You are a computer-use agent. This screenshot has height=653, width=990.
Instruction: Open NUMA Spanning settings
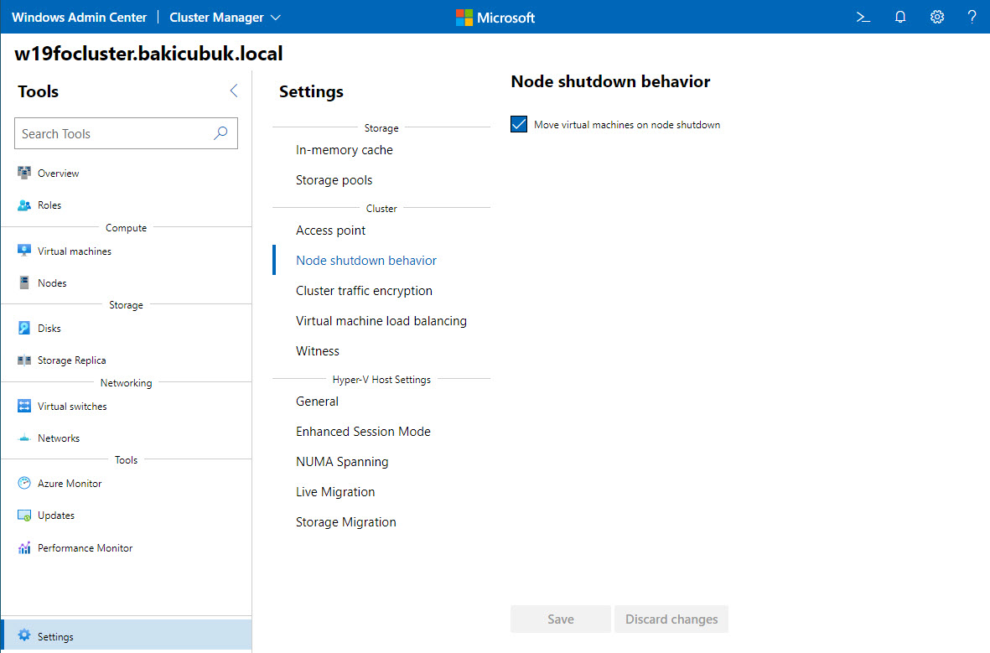point(342,462)
